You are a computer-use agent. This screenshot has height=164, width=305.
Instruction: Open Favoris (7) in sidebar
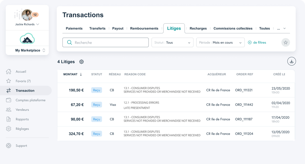pos(23,81)
